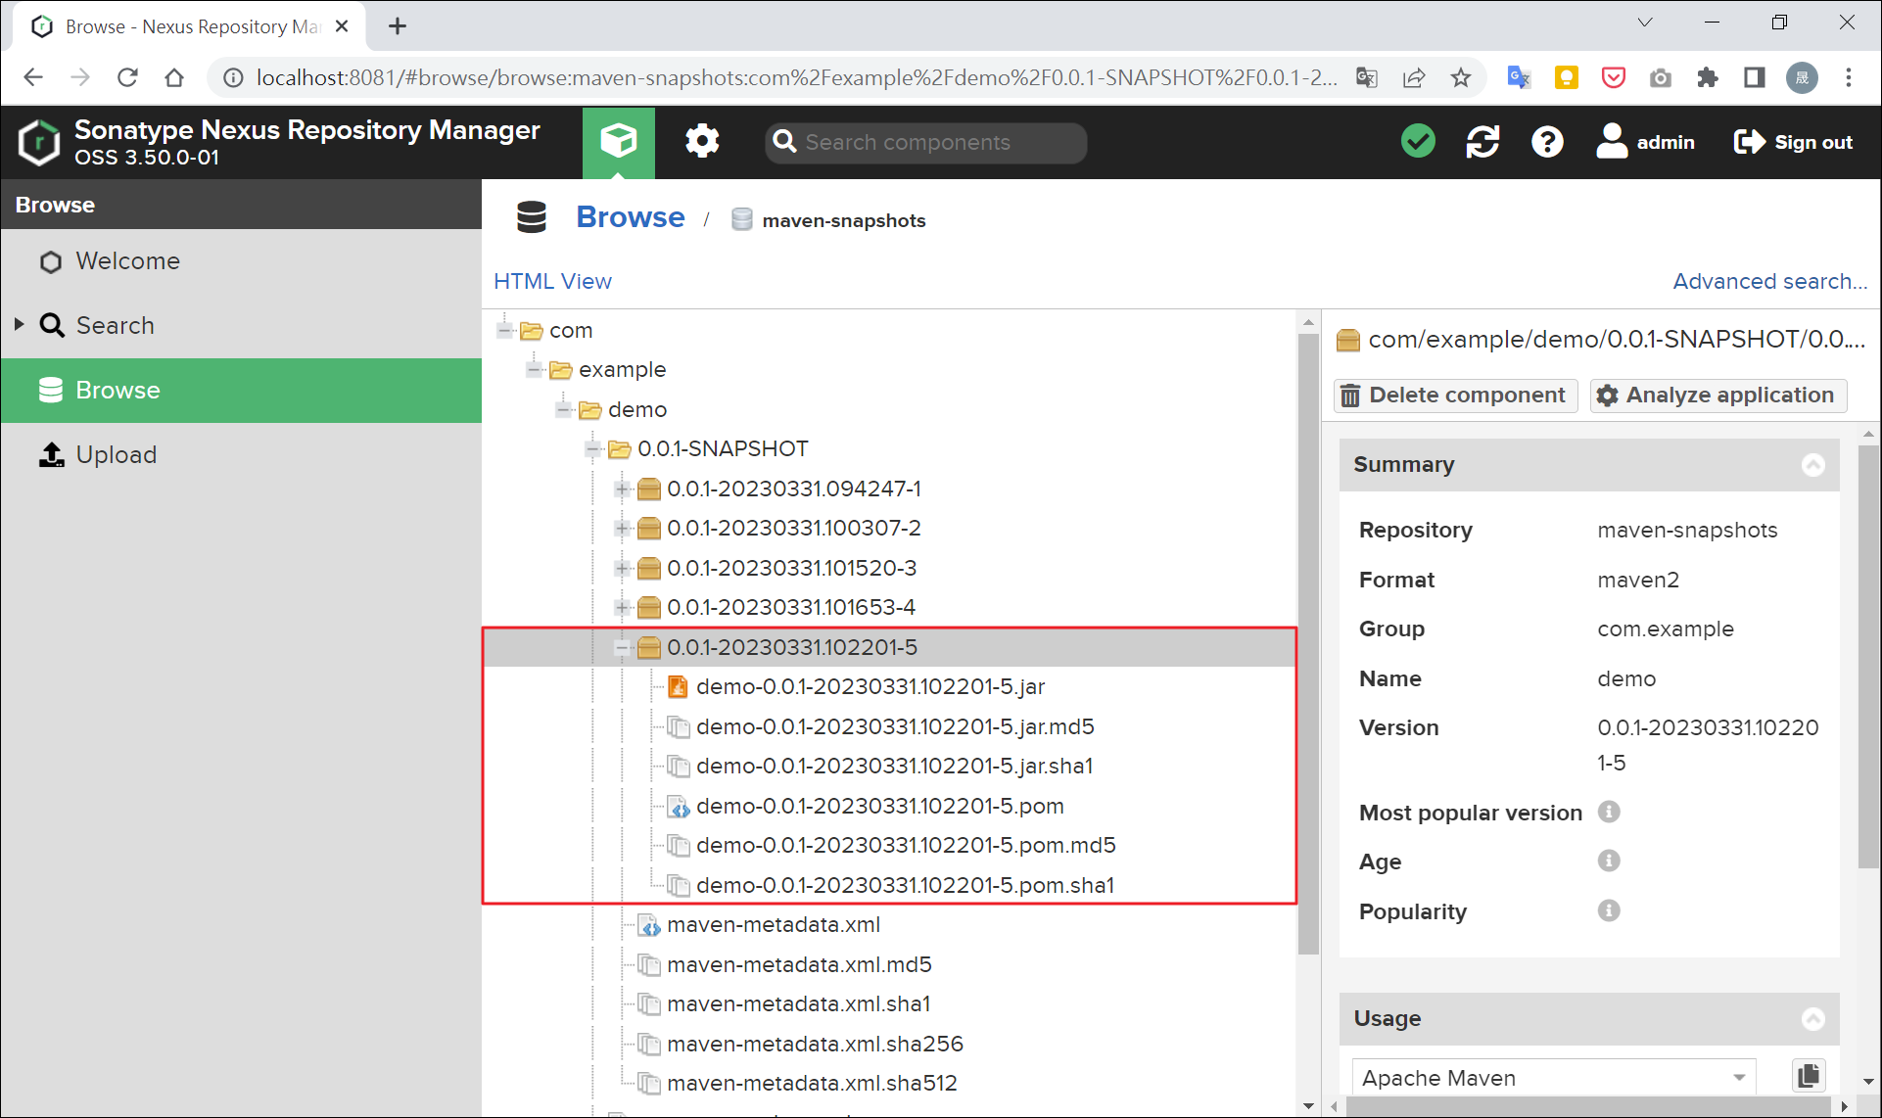Open the Apache Maven usage format dropdown

pyautogui.click(x=1741, y=1077)
